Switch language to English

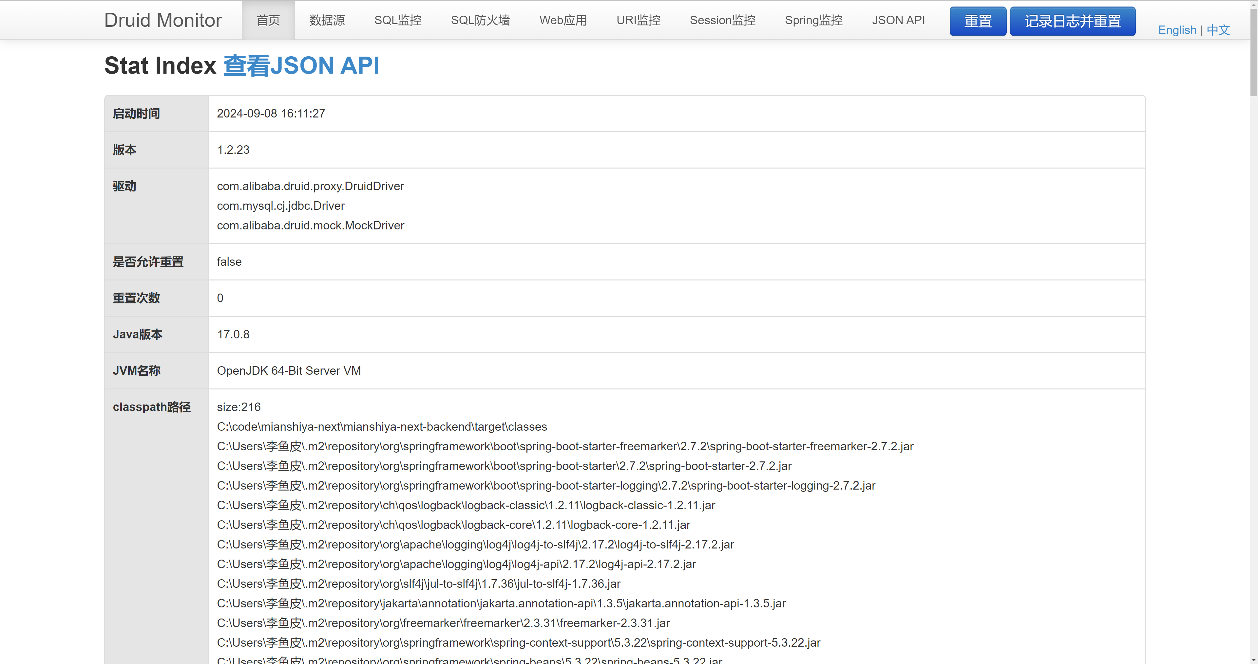point(1177,30)
